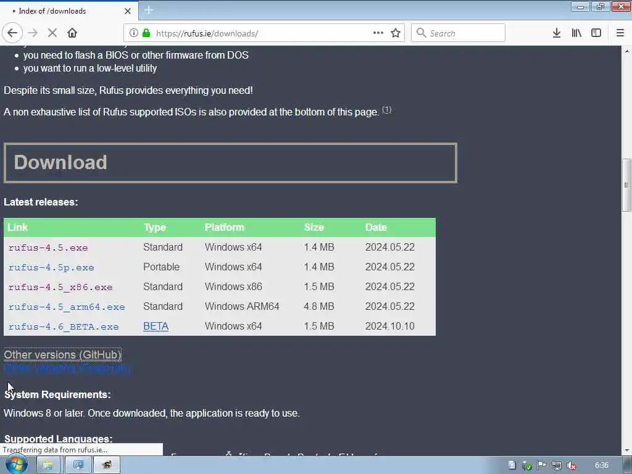This screenshot has height=474, width=632.
Task: Select the Windows ARM64 platform cell
Action: pyautogui.click(x=242, y=306)
